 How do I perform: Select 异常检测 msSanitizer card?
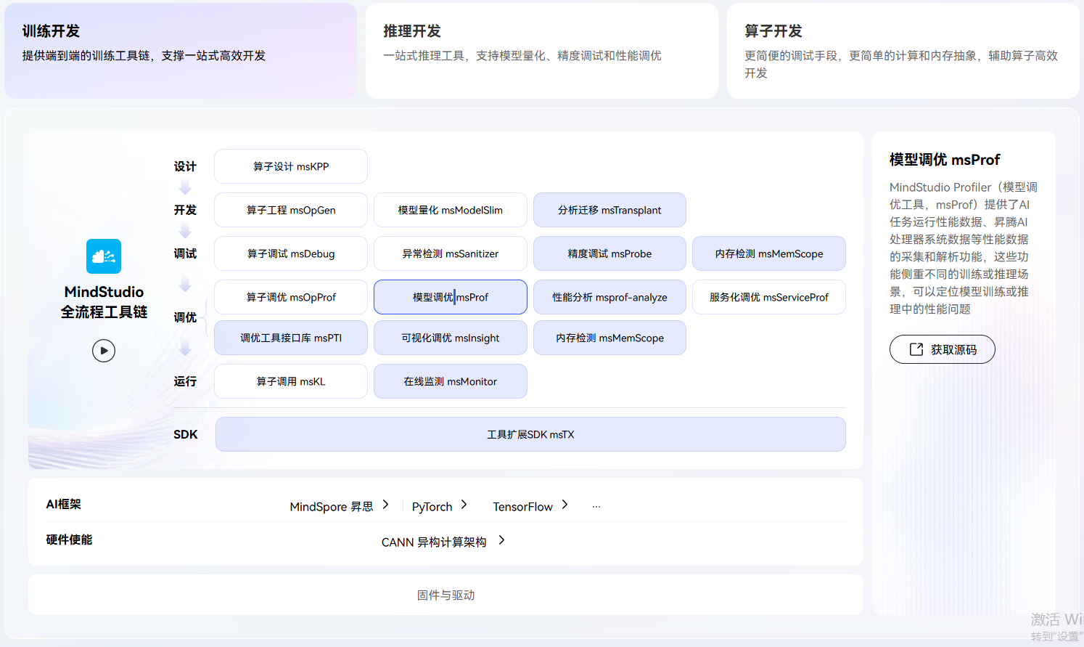click(x=451, y=253)
